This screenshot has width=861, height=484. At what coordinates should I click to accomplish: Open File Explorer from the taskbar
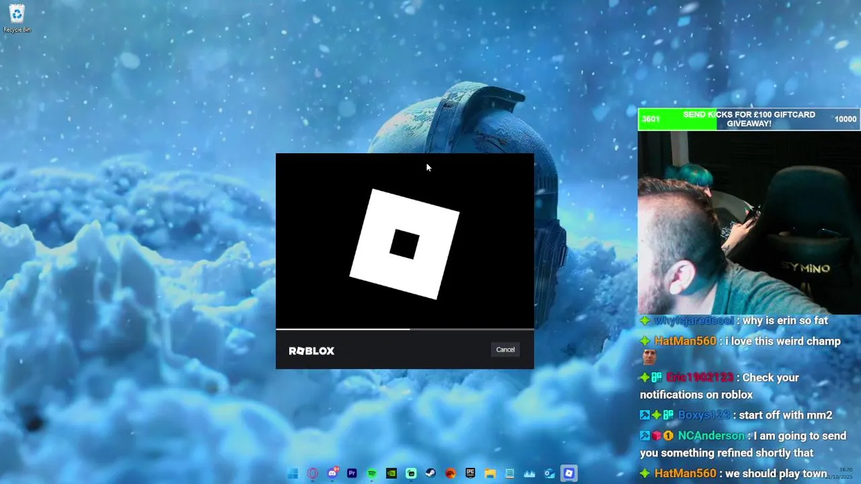[490, 473]
